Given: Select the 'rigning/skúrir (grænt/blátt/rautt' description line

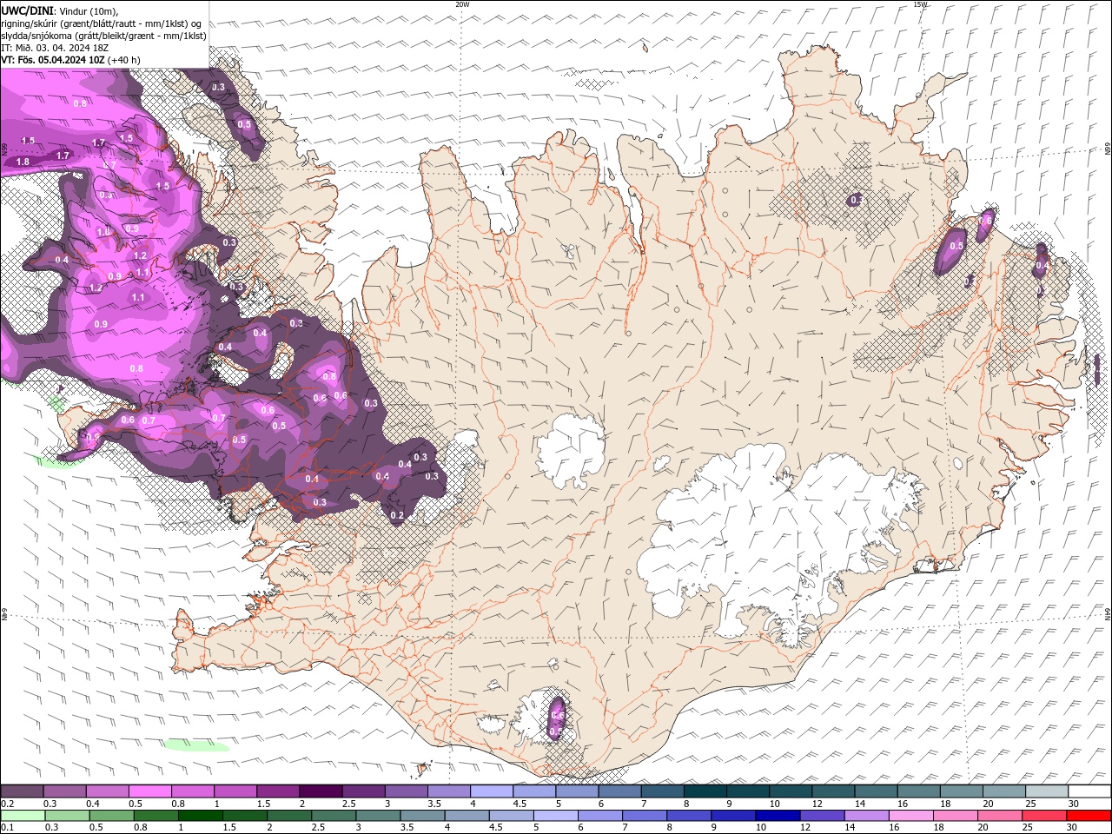Looking at the screenshot, I should pyautogui.click(x=103, y=23).
